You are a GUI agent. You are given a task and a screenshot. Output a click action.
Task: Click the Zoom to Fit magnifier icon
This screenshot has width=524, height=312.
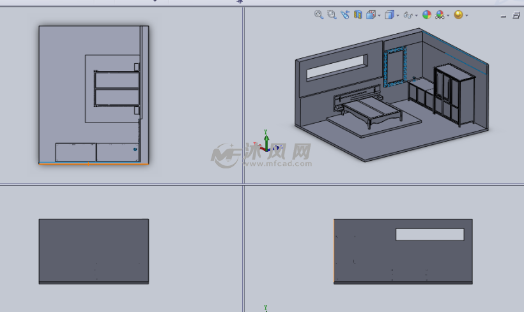[318, 15]
